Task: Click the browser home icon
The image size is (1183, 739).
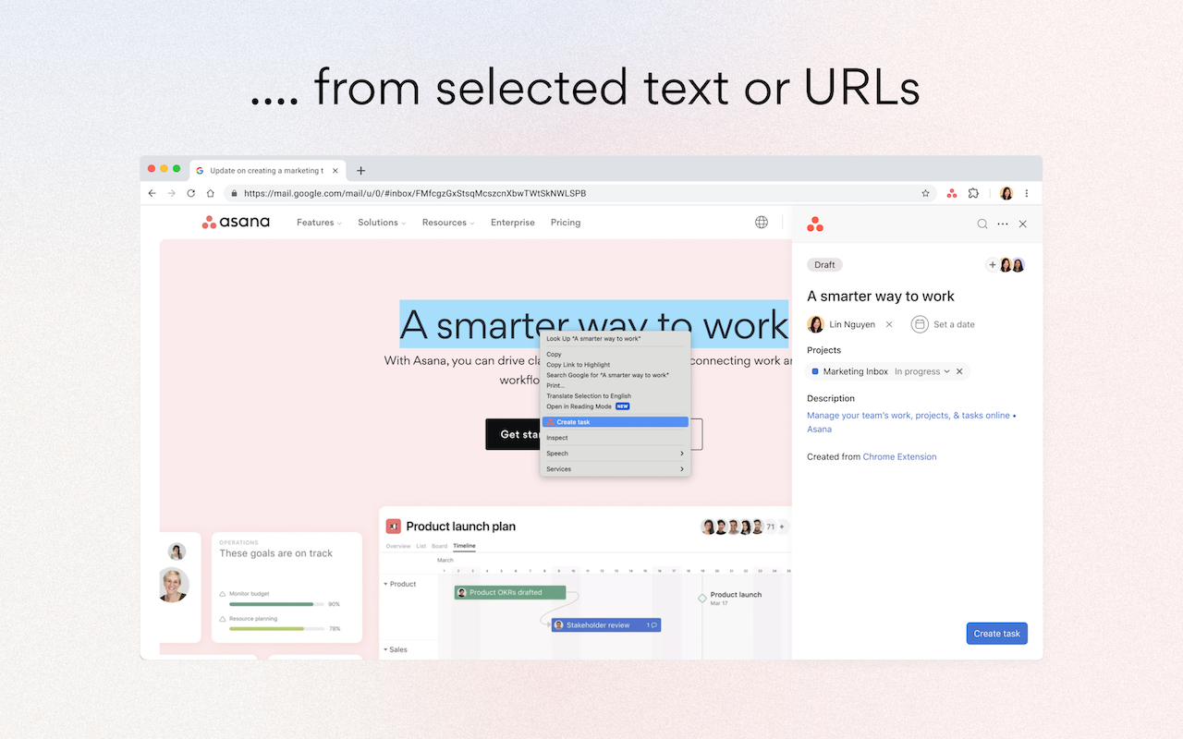Action: pos(210,193)
